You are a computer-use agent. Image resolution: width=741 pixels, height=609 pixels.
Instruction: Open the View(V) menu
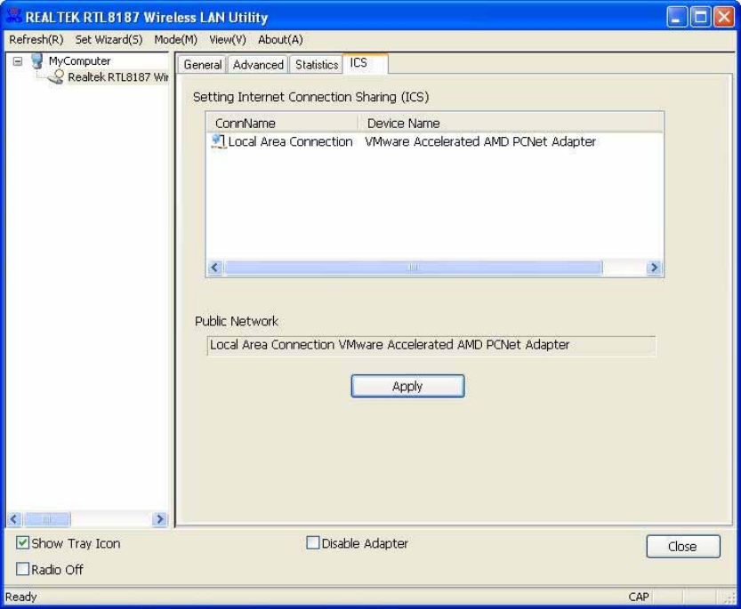pos(228,40)
